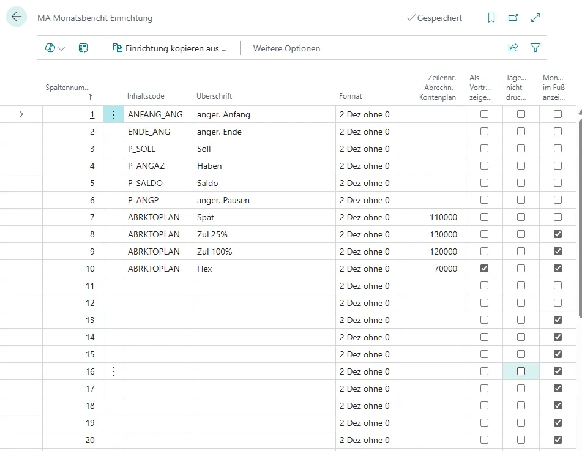Click 'Einrichtung kopieren aus ...' button
The image size is (582, 451).
170,48
